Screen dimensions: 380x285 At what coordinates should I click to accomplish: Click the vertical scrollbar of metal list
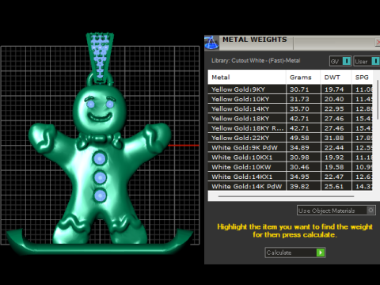point(378,100)
